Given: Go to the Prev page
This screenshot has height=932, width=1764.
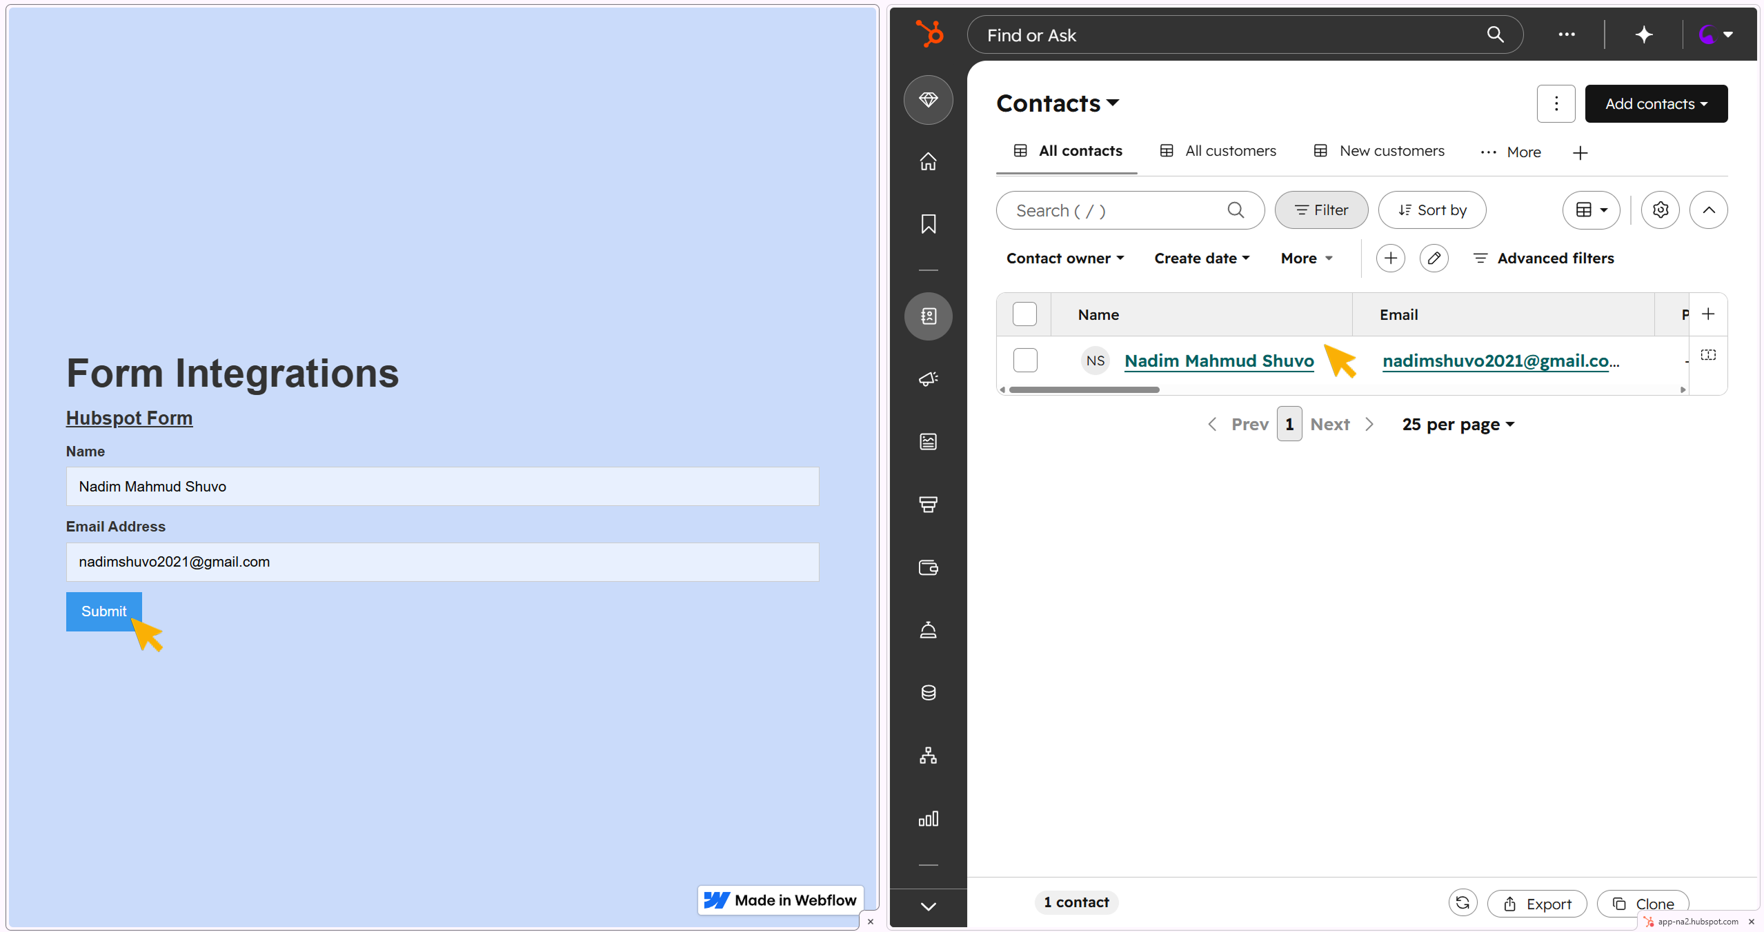Looking at the screenshot, I should tap(1238, 425).
